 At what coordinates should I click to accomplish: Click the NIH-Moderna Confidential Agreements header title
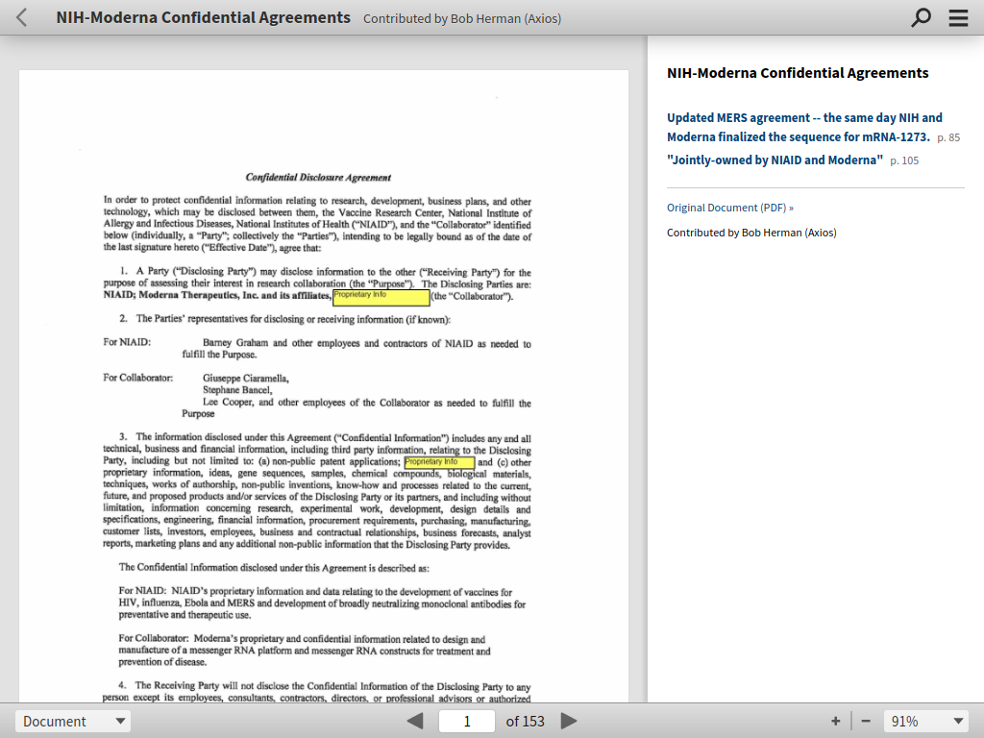coord(204,17)
